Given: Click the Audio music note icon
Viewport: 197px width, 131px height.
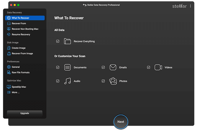Looking at the screenshot, I should [68, 81].
